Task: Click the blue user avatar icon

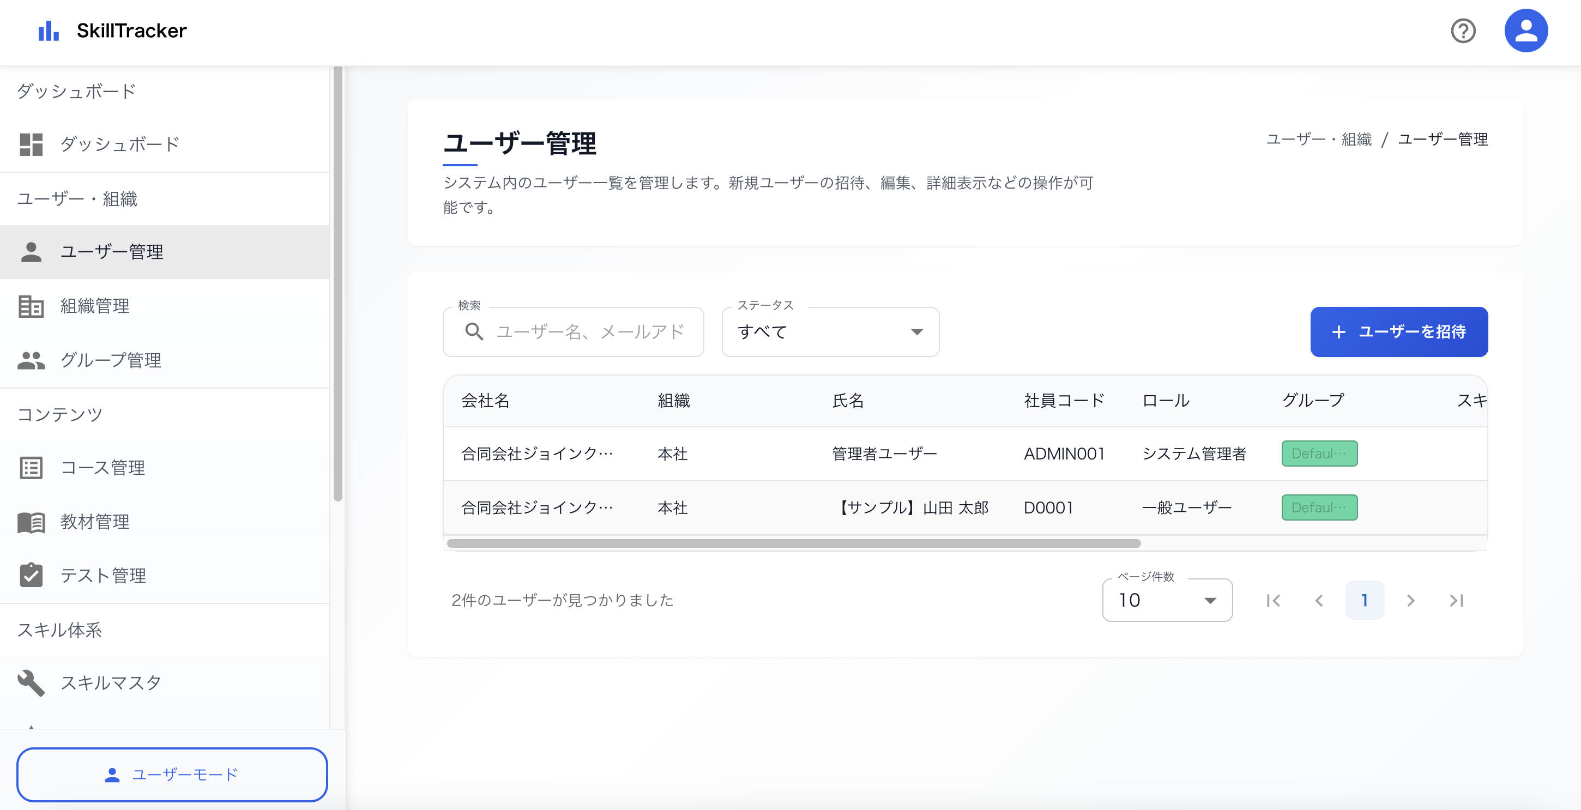Action: tap(1526, 30)
